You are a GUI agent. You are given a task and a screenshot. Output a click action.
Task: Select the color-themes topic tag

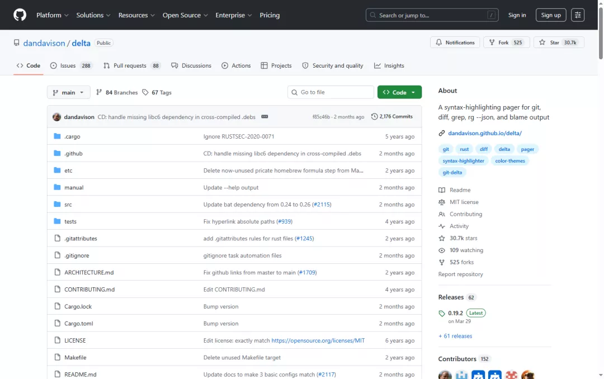click(509, 160)
